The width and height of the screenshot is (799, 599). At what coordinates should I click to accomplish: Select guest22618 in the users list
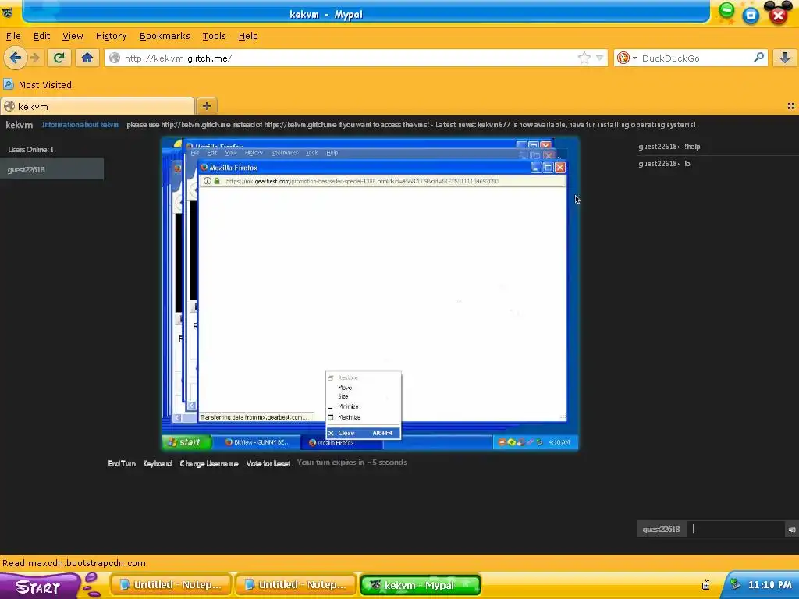[x=52, y=169]
